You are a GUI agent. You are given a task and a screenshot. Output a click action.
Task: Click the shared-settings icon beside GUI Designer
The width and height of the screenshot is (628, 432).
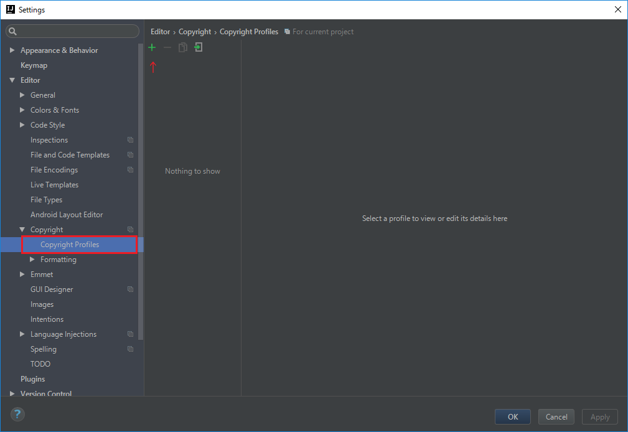pos(130,289)
